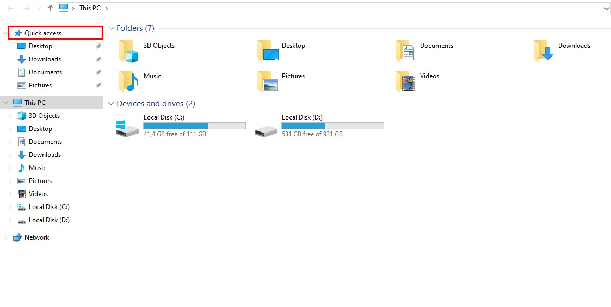This screenshot has width=611, height=307.
Task: Click the Back navigation arrow
Action: (11, 8)
